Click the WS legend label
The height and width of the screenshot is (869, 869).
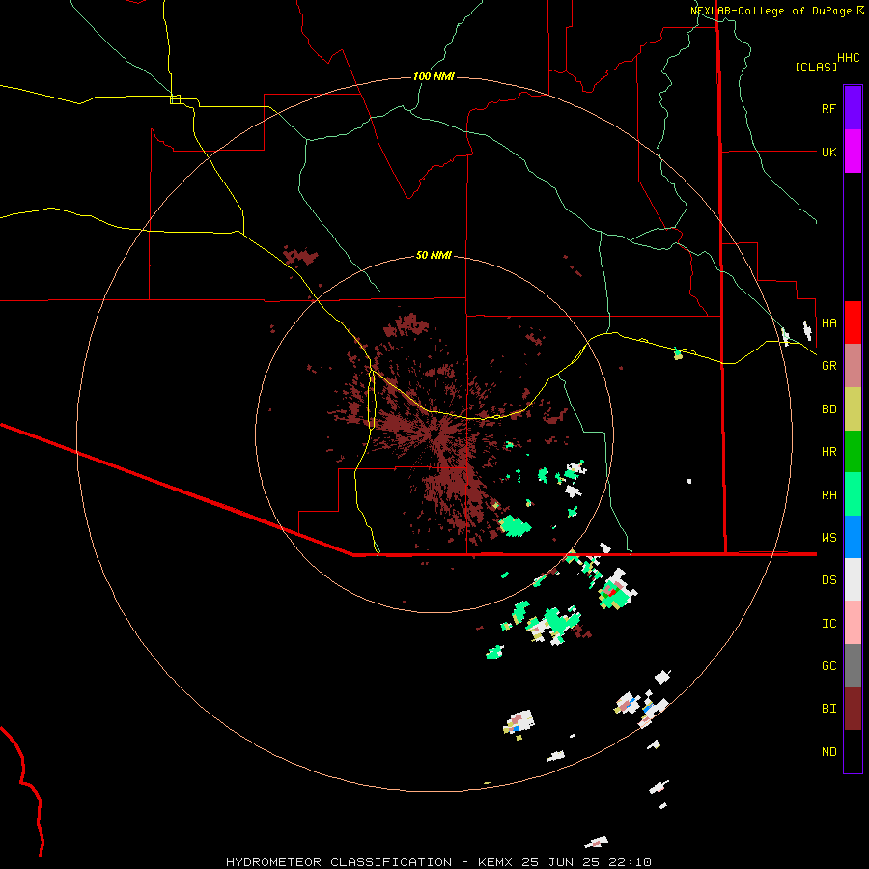coord(828,538)
